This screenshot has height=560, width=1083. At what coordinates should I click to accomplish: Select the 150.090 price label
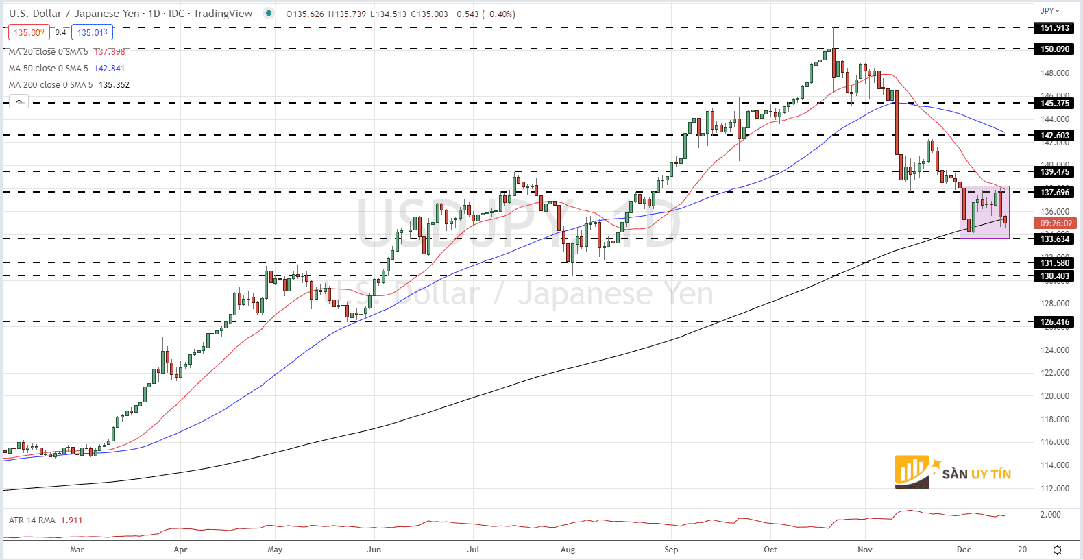[1055, 49]
